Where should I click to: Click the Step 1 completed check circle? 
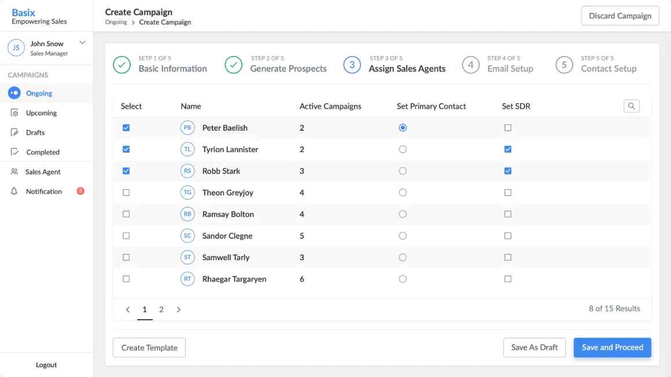point(122,65)
